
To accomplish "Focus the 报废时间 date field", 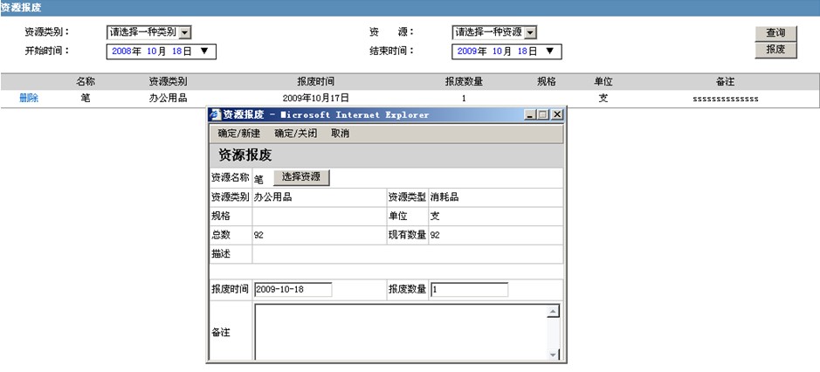I will coord(293,290).
